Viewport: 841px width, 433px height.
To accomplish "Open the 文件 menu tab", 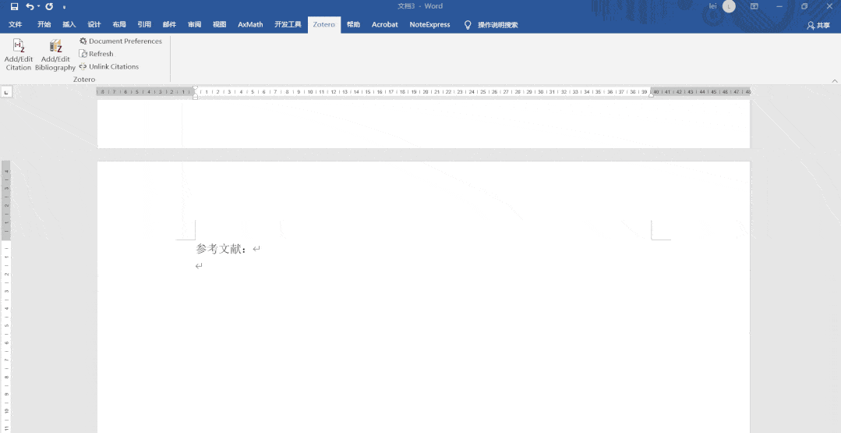I will [x=16, y=25].
